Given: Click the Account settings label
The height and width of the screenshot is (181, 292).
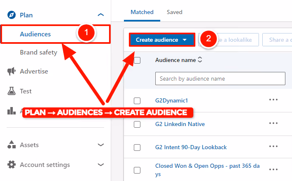Looking at the screenshot, I should [x=45, y=165].
